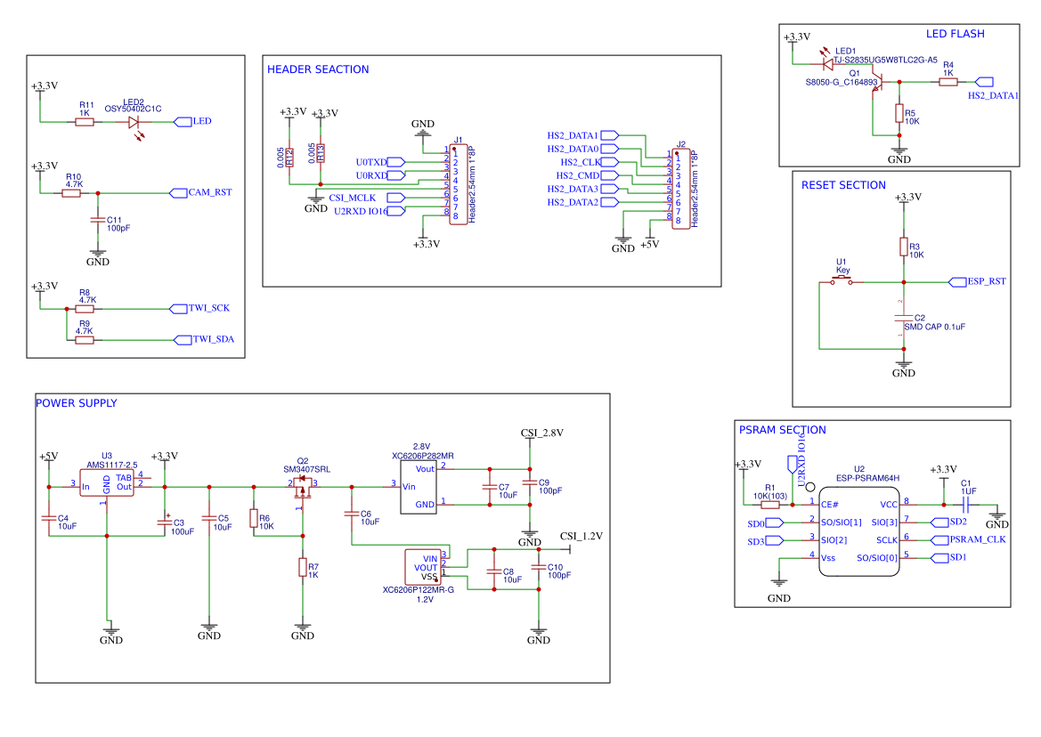
Task: Select the J2 header connector
Action: [x=680, y=189]
